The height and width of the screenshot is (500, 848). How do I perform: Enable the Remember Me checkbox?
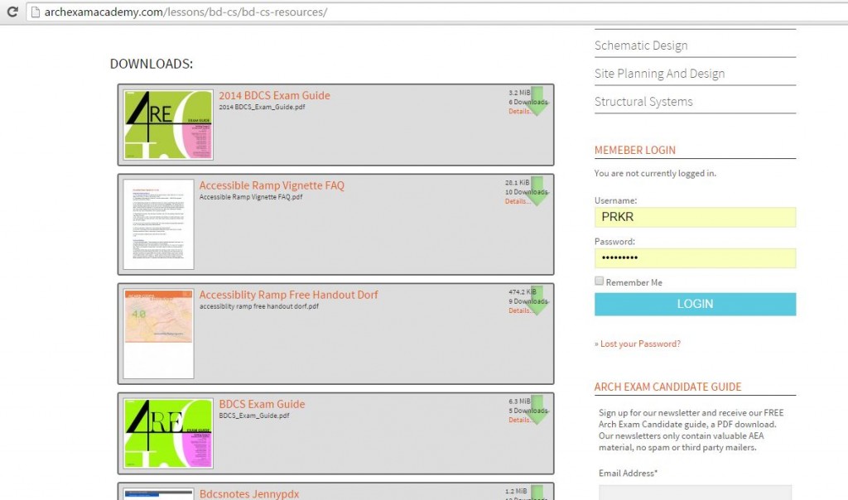tap(599, 281)
